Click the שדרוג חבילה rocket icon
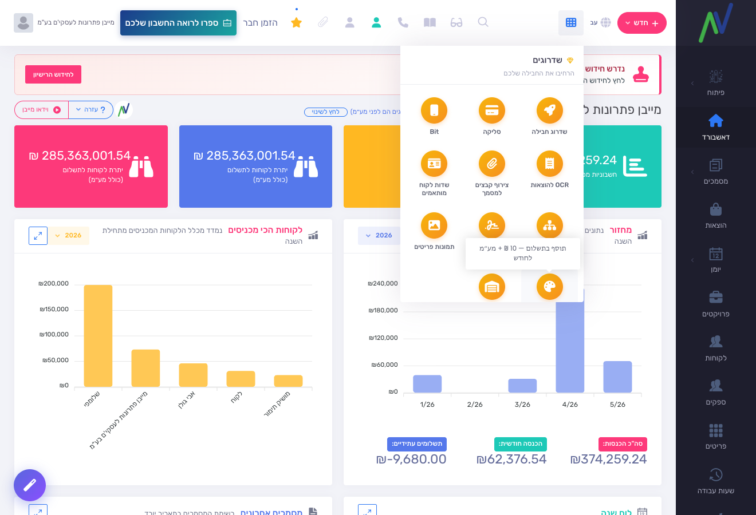The image size is (756, 515). click(x=550, y=110)
